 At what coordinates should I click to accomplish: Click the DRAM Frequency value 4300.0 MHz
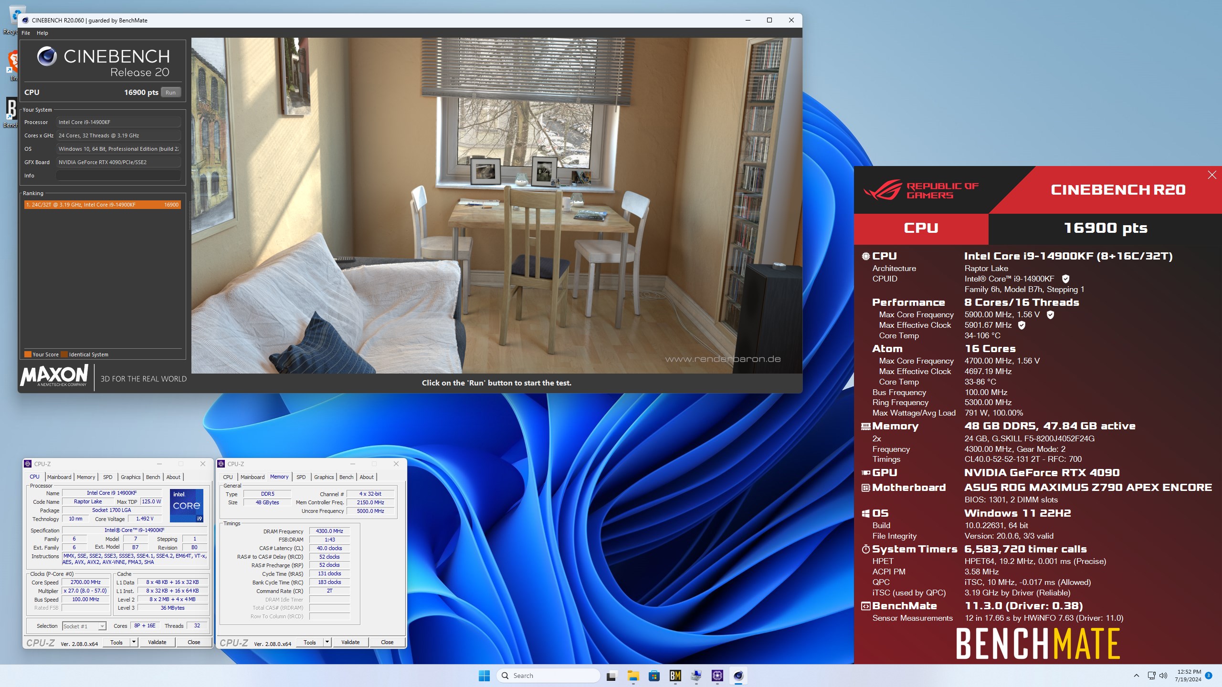point(329,531)
